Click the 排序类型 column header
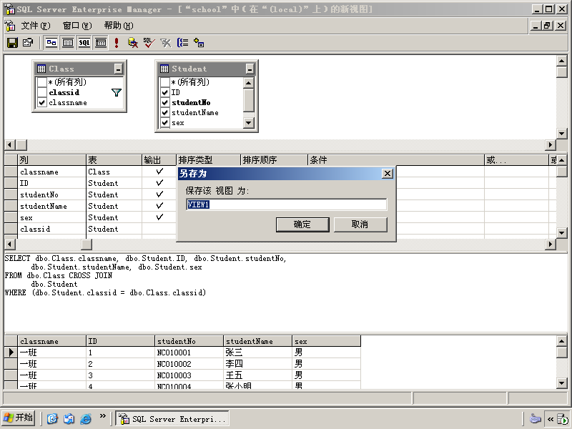The height and width of the screenshot is (429, 572). tap(208, 159)
